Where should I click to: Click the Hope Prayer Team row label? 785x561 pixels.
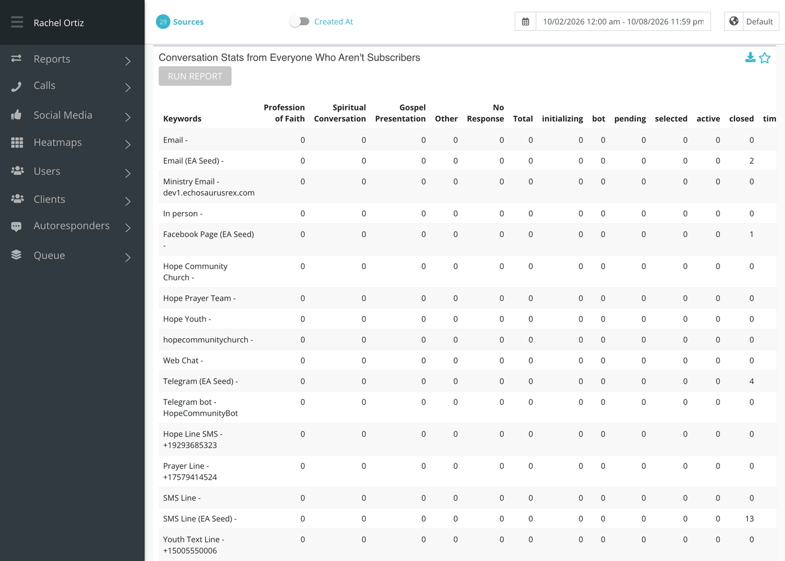(200, 298)
